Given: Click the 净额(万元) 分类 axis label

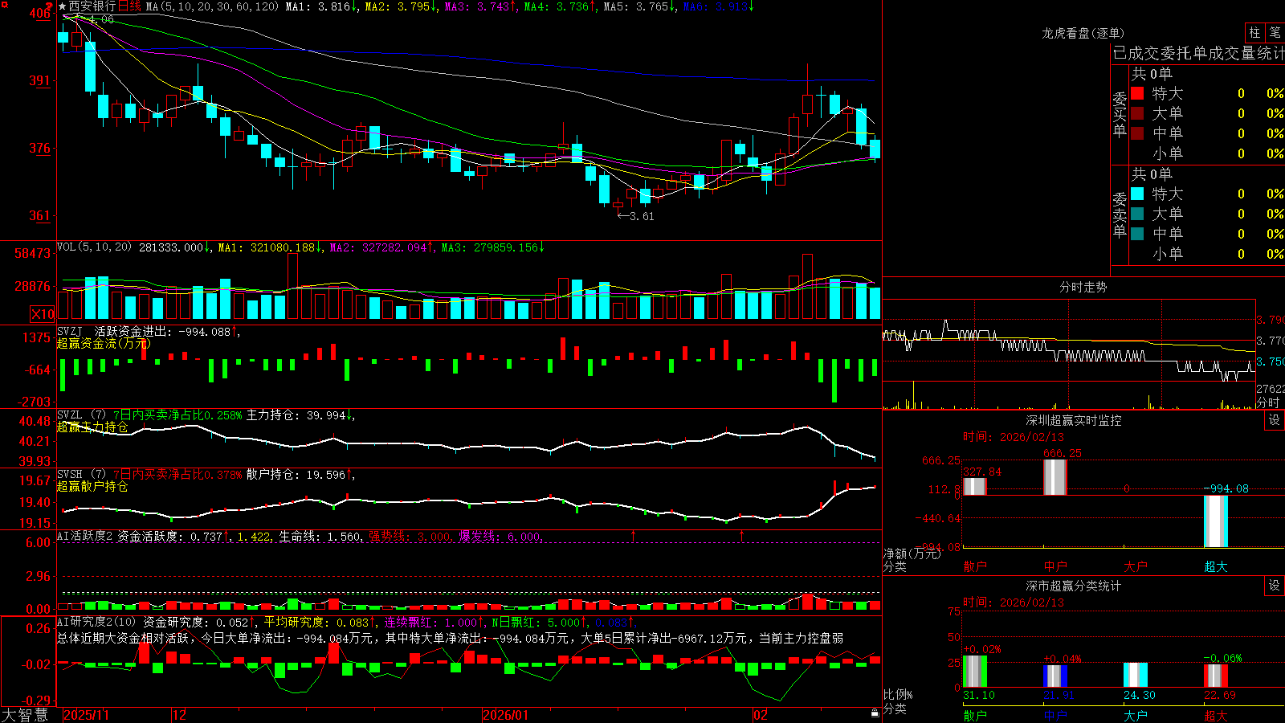Looking at the screenshot, I should click(912, 560).
